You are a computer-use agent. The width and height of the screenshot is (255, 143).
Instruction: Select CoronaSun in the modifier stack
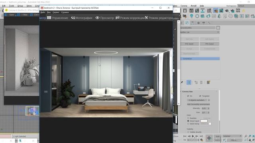(x=200, y=59)
